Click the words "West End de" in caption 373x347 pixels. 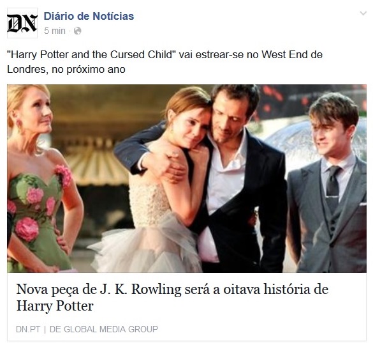click(292, 54)
